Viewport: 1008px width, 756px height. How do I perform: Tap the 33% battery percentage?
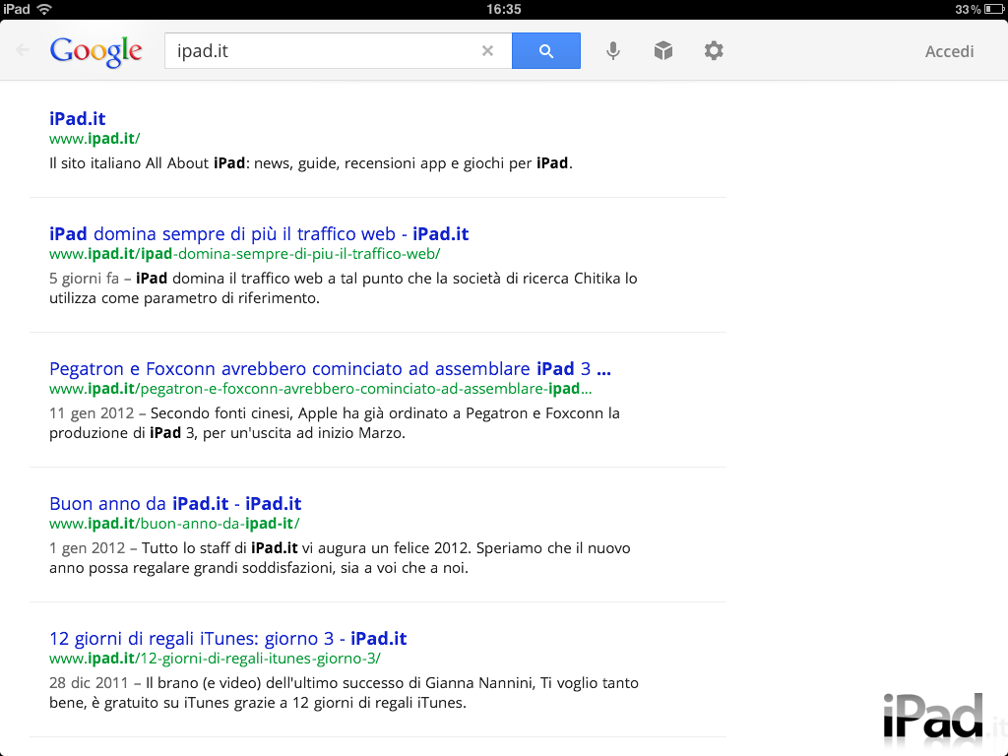point(968,9)
